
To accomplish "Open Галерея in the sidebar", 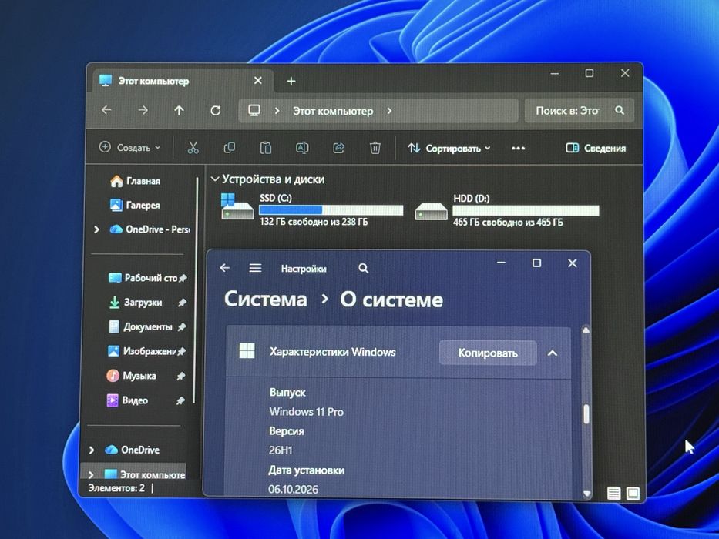I will tap(135, 205).
